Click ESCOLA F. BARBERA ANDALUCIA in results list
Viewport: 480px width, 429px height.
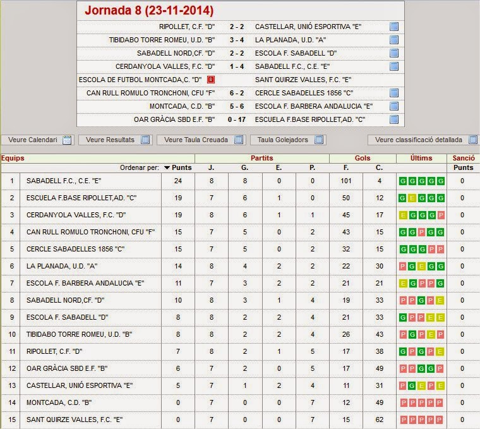[314, 106]
